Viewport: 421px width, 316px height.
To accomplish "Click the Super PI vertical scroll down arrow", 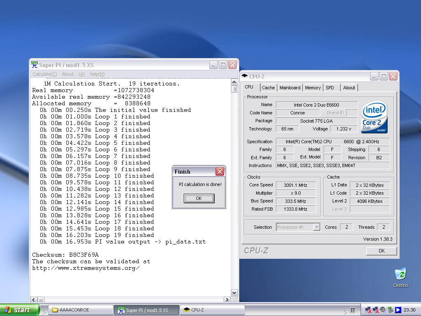I will point(234,293).
